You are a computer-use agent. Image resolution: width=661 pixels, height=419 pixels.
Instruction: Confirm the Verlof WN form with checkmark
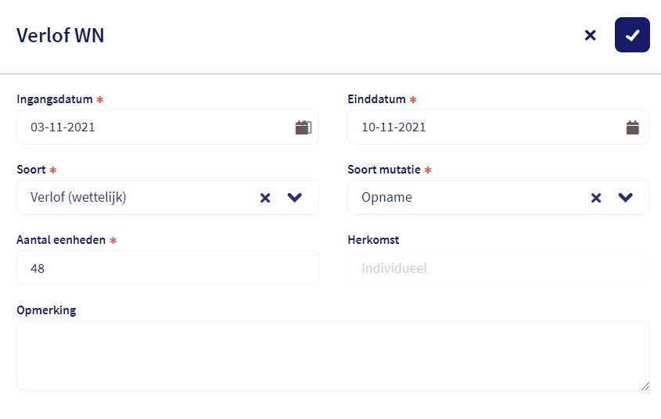(632, 35)
